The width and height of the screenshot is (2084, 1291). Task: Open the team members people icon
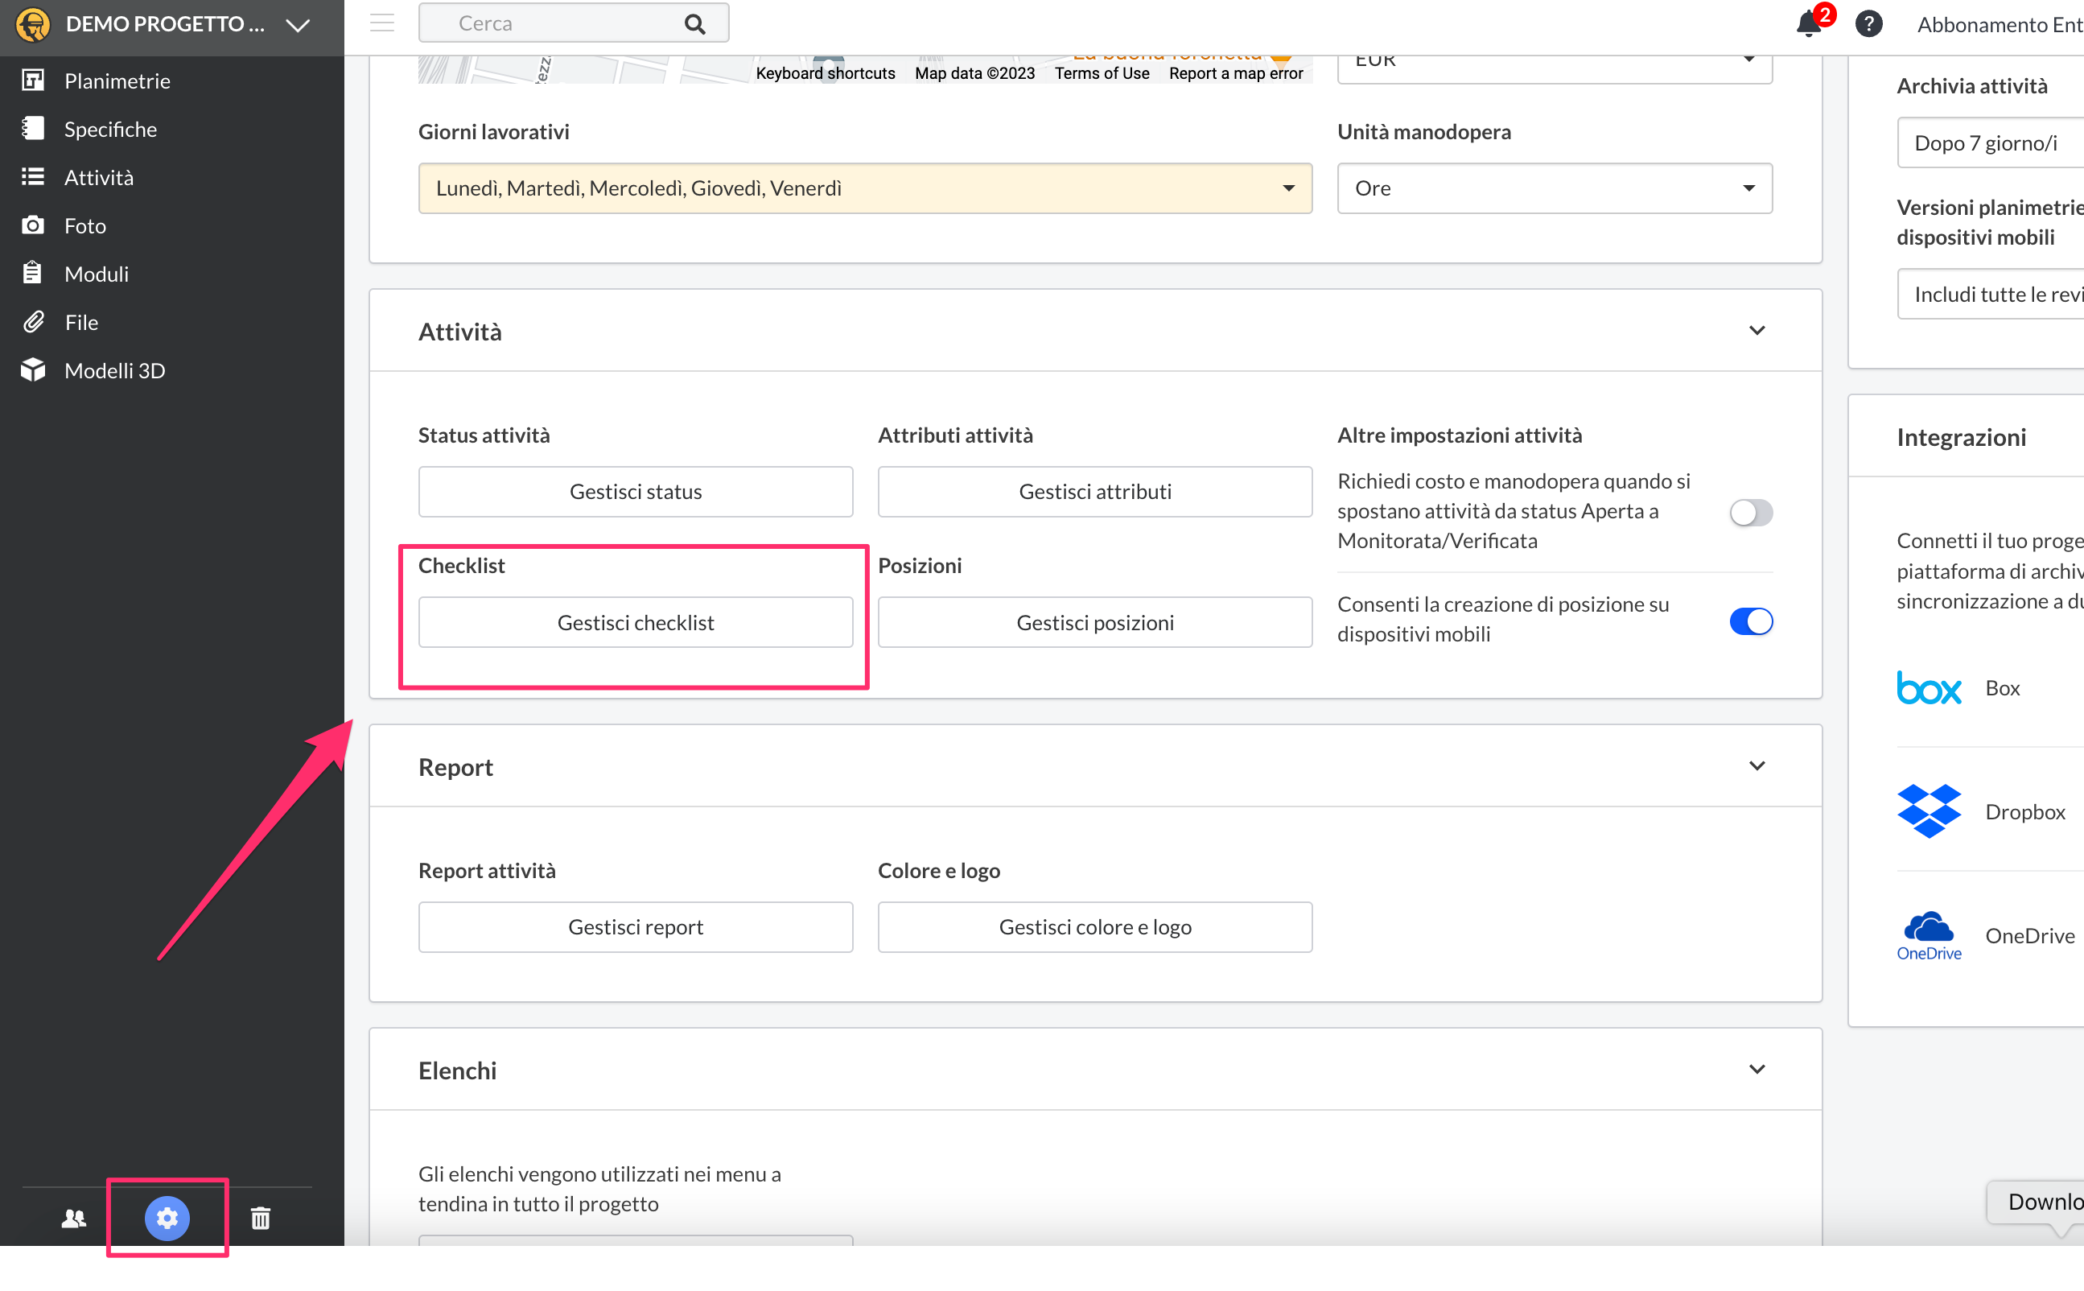[x=74, y=1218]
